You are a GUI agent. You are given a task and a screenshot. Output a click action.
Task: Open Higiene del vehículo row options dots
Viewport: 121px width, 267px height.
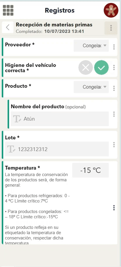click(x=114, y=67)
